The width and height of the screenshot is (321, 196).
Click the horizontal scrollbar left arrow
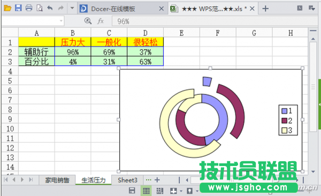[187, 180]
